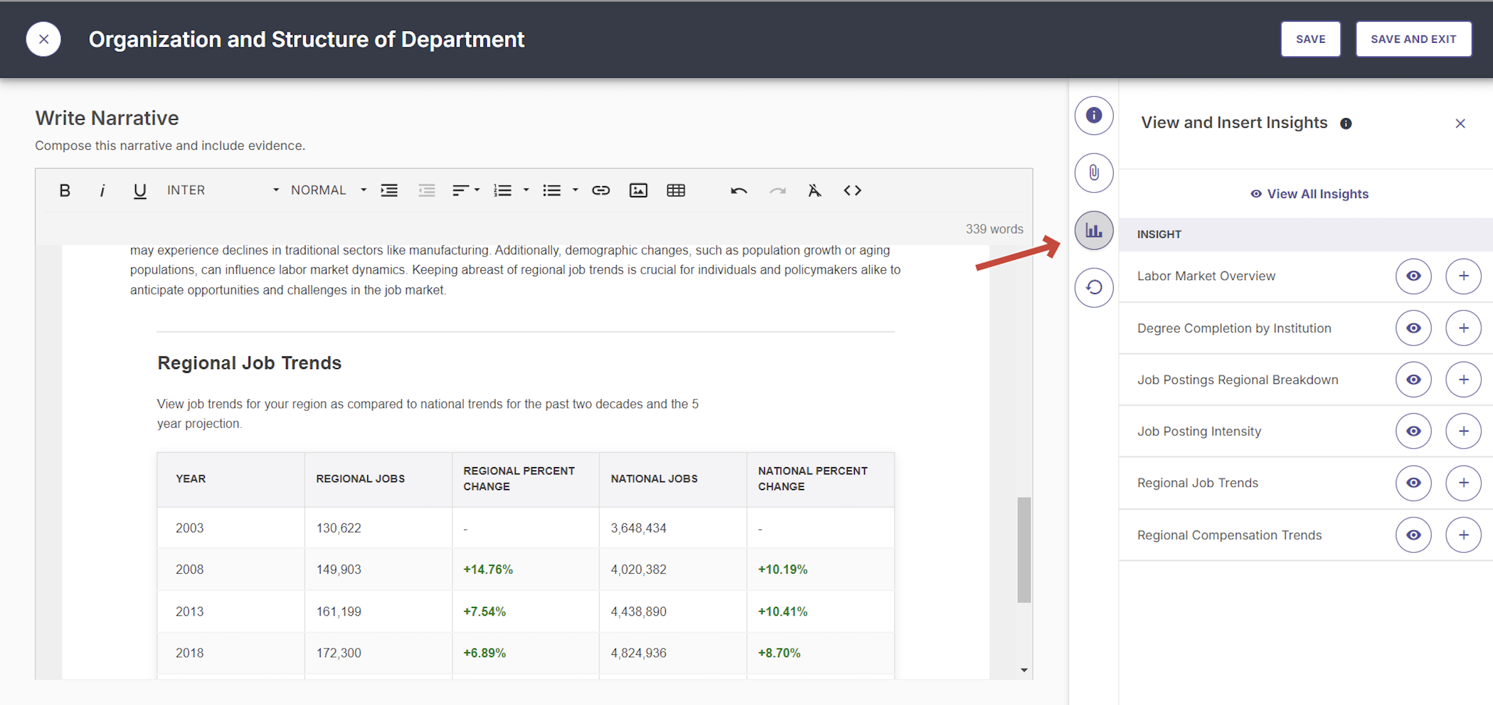The height and width of the screenshot is (705, 1493).
Task: Preview Regional Compensation Trends insight
Action: tap(1413, 535)
